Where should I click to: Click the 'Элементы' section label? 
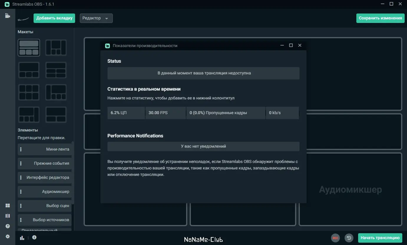(28, 130)
